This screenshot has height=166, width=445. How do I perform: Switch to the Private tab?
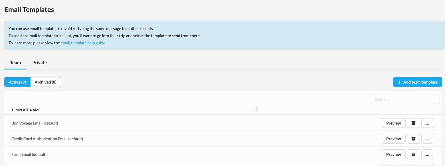pos(39,63)
